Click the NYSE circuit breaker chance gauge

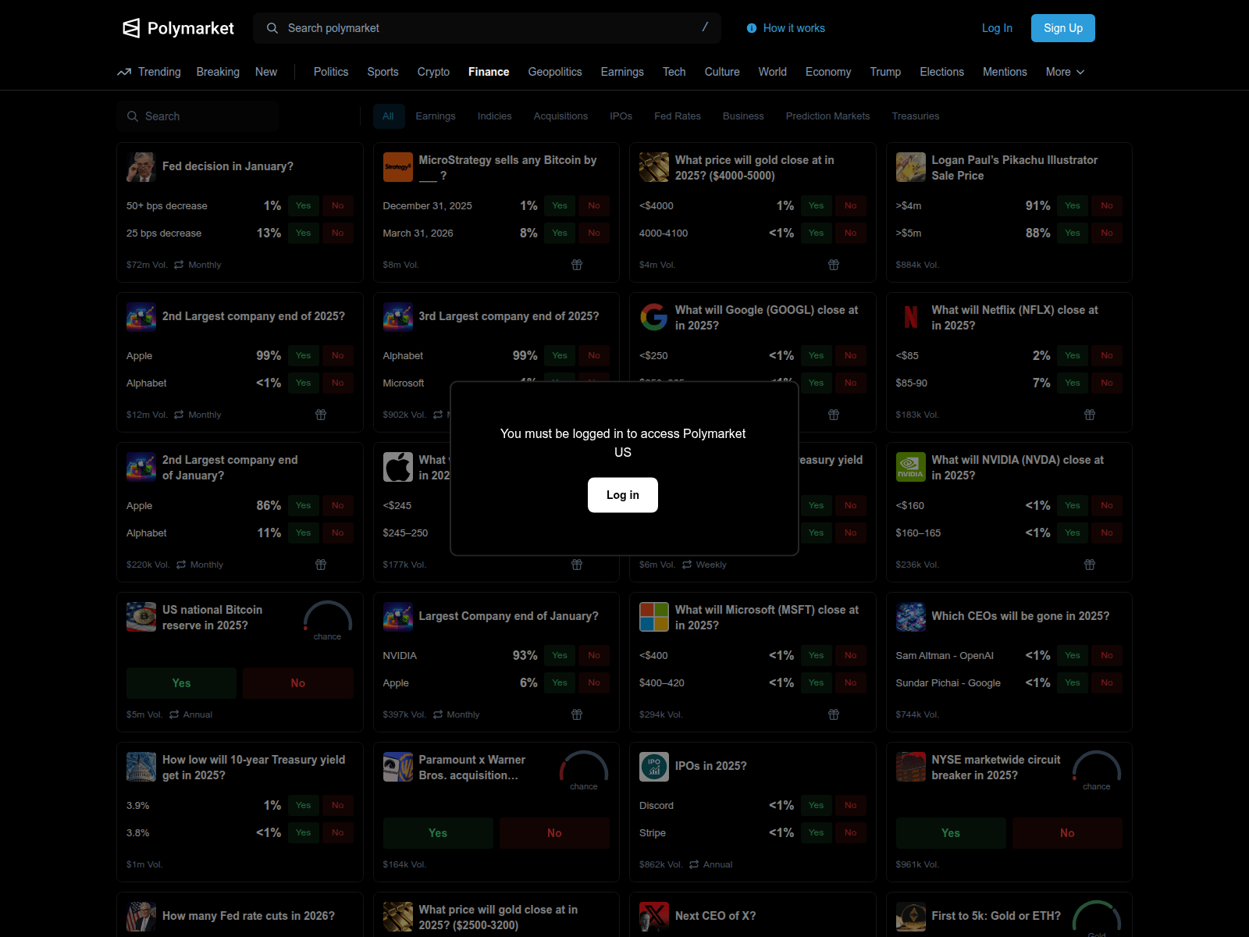1097,770
